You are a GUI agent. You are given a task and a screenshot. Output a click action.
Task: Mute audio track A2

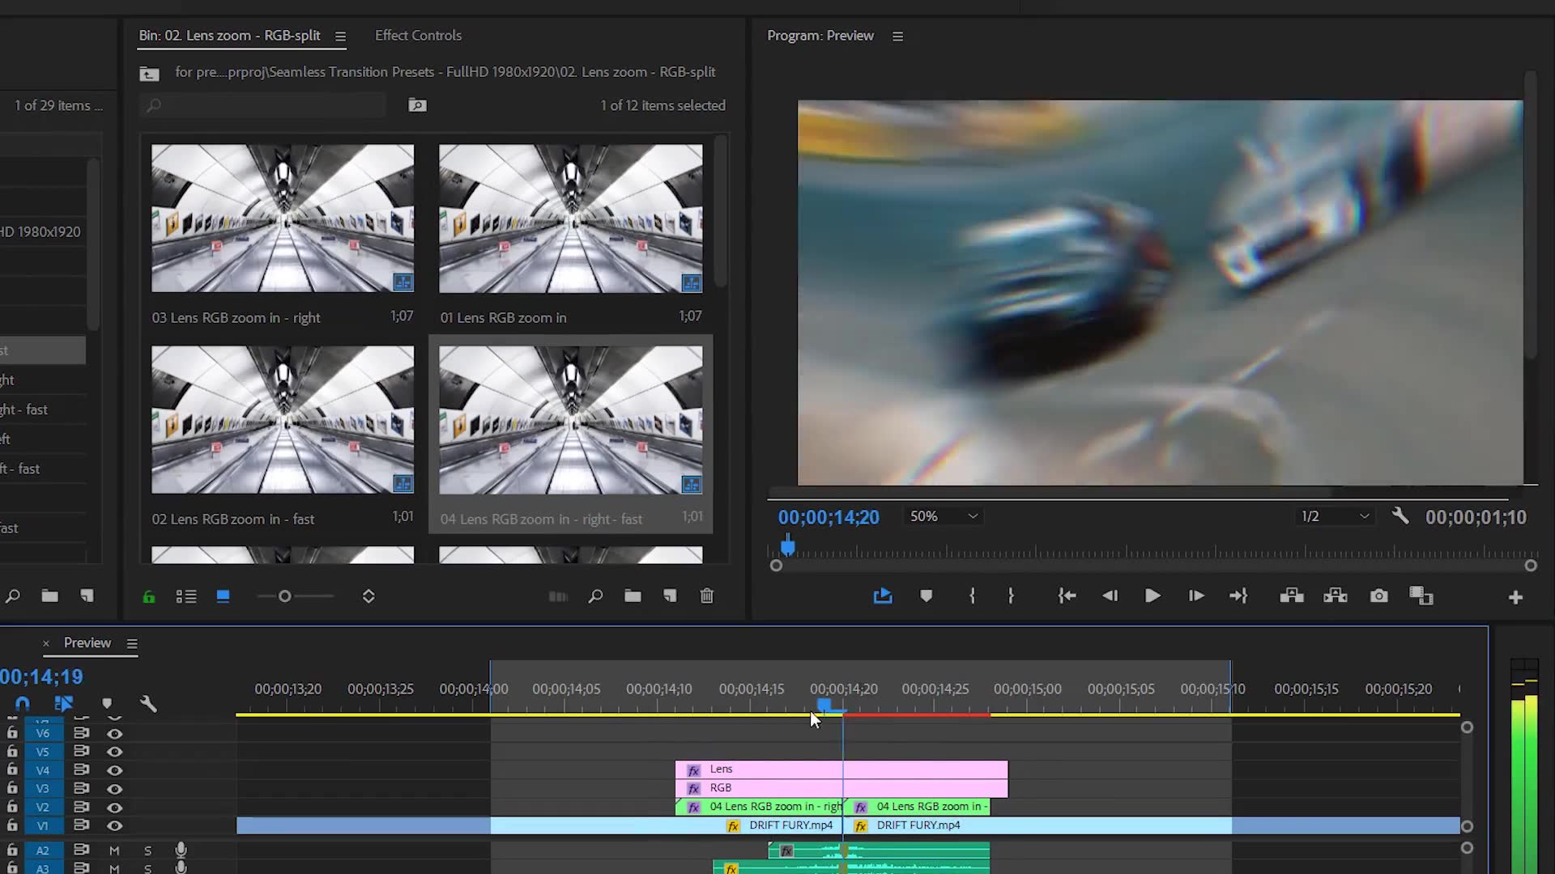pos(114,851)
